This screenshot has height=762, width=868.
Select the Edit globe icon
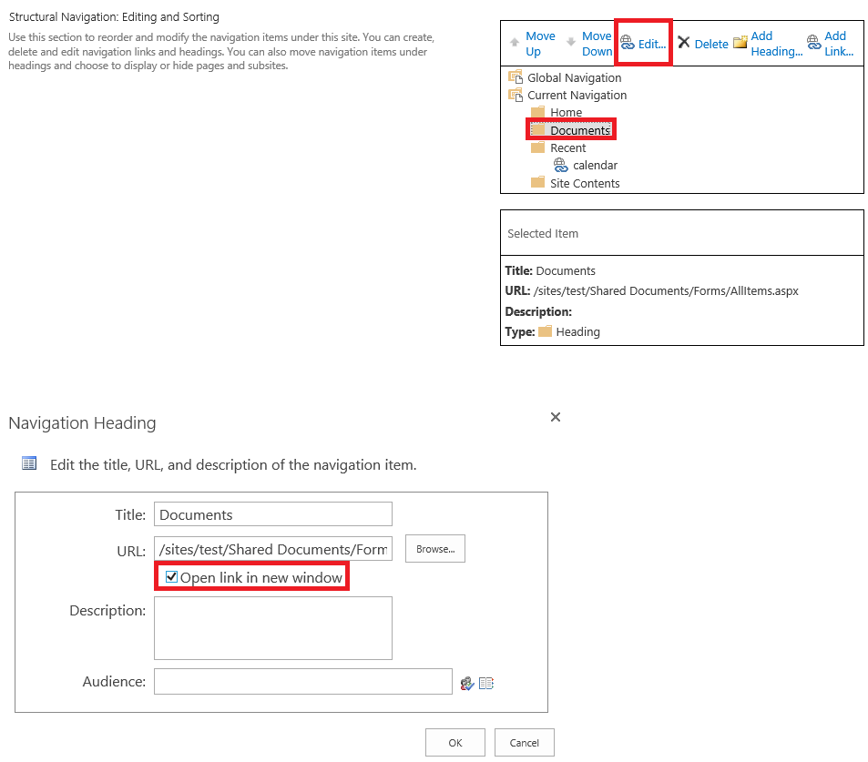click(626, 42)
